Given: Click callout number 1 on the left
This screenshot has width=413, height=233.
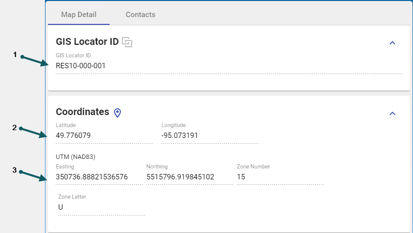Looking at the screenshot, I should click(15, 55).
